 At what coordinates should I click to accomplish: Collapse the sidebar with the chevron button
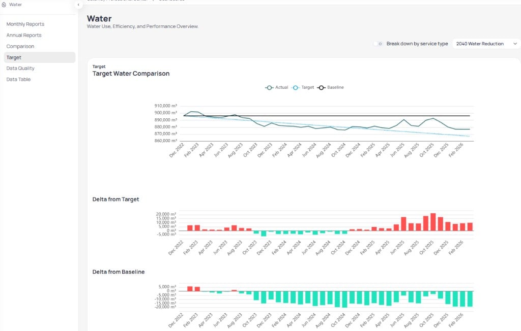click(x=78, y=5)
